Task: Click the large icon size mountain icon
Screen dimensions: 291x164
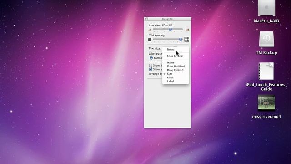Action: pos(187,30)
